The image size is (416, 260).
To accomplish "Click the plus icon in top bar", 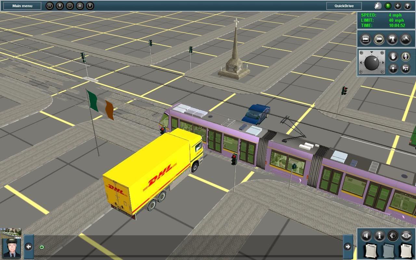I will 398,6.
